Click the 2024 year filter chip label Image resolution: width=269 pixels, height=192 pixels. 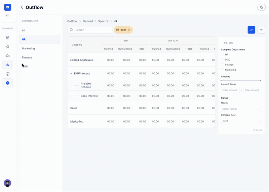click(123, 30)
